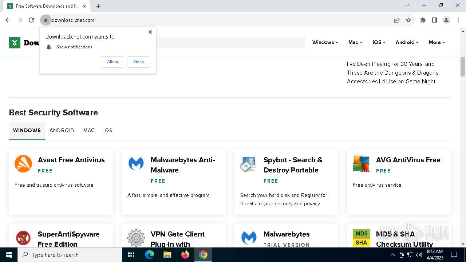Open File Explorer from the taskbar
466x262 pixels.
click(167, 255)
